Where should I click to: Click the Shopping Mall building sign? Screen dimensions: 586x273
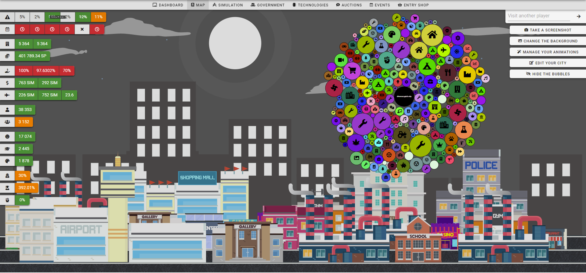(x=197, y=178)
